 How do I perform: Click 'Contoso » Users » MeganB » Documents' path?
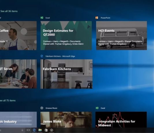(x=62, y=41)
